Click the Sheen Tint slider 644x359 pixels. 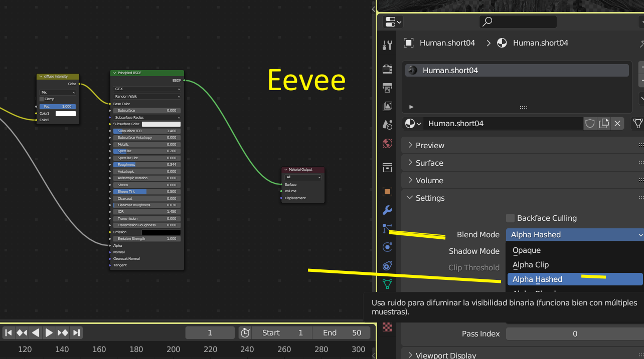(x=147, y=191)
